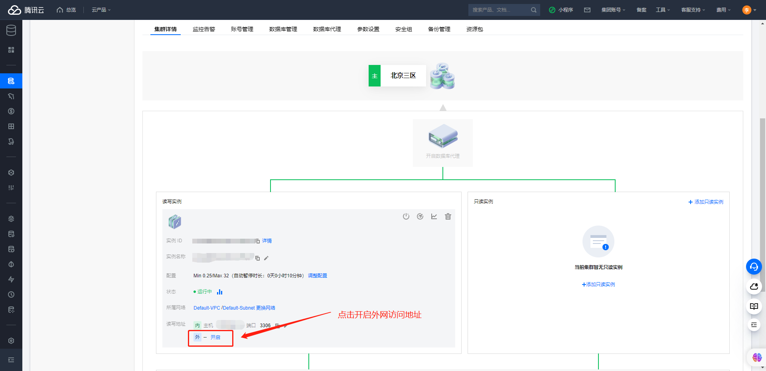Open the online customer service headset icon
This screenshot has height=371, width=766.
coord(754,267)
